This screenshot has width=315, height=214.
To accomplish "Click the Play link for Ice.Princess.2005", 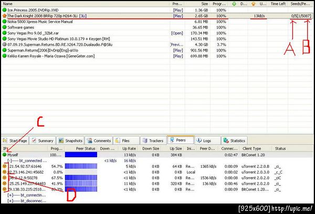I will [178, 10].
